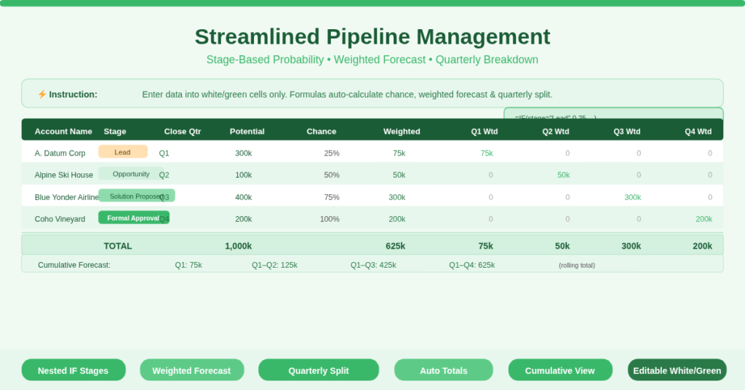Click Alpine Ski House potential value 100k
This screenshot has height=390, width=745.
pyautogui.click(x=243, y=175)
